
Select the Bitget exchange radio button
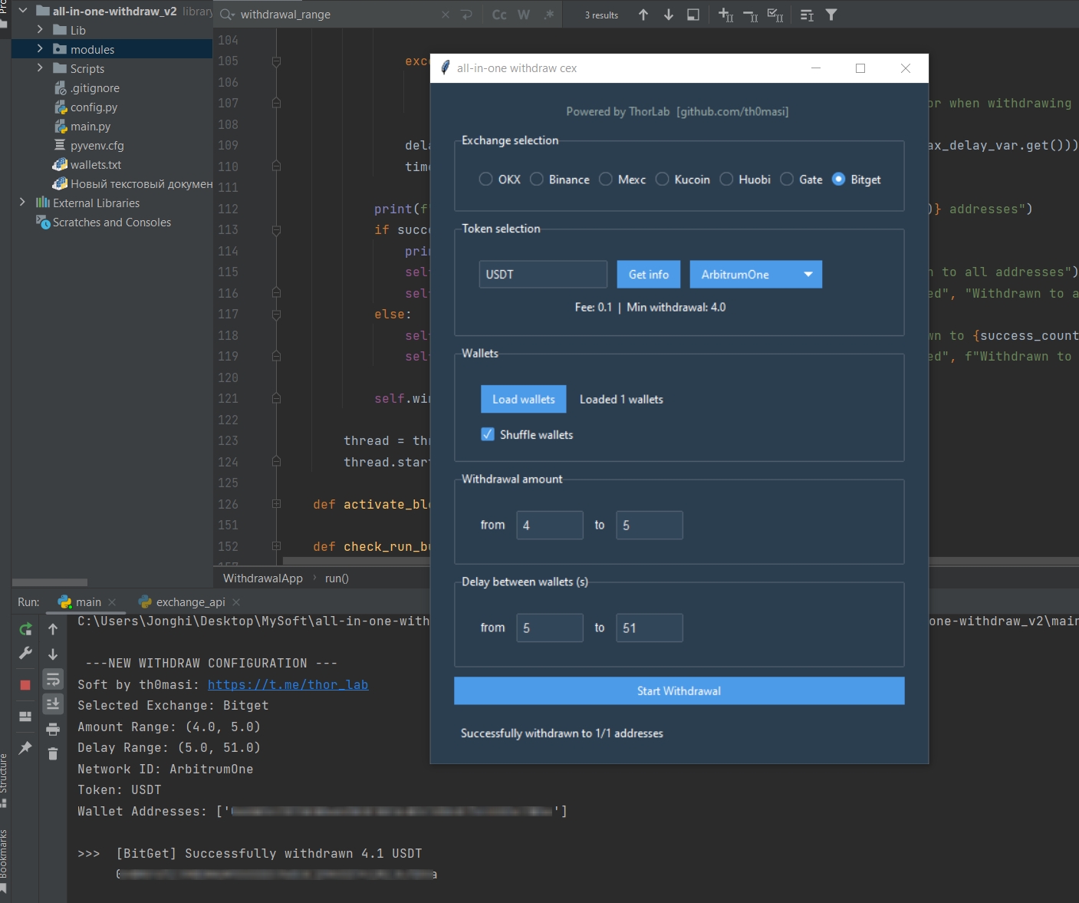pyautogui.click(x=838, y=179)
